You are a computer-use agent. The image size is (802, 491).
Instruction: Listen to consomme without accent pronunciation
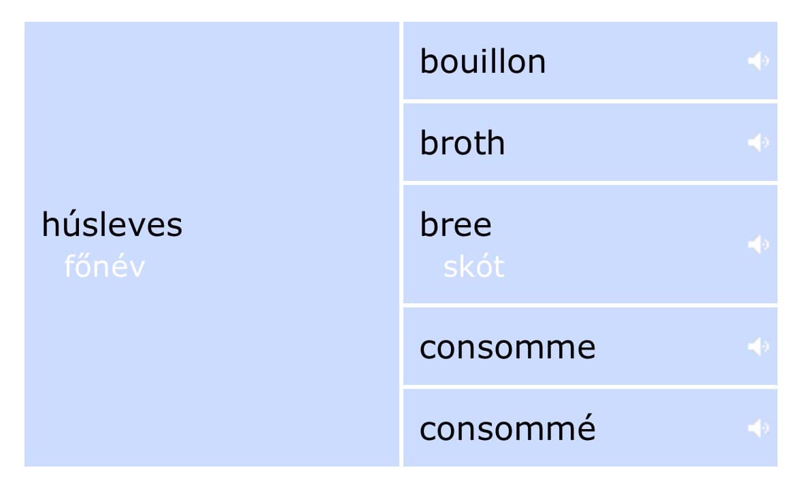(758, 346)
